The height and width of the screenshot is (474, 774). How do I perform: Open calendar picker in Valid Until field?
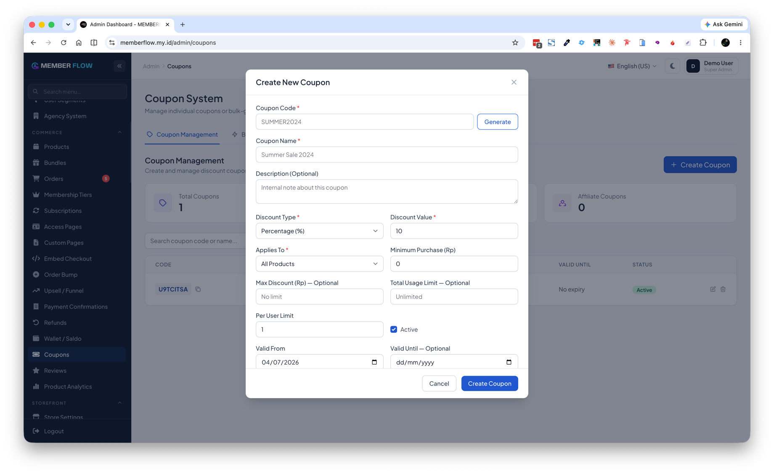[509, 362]
